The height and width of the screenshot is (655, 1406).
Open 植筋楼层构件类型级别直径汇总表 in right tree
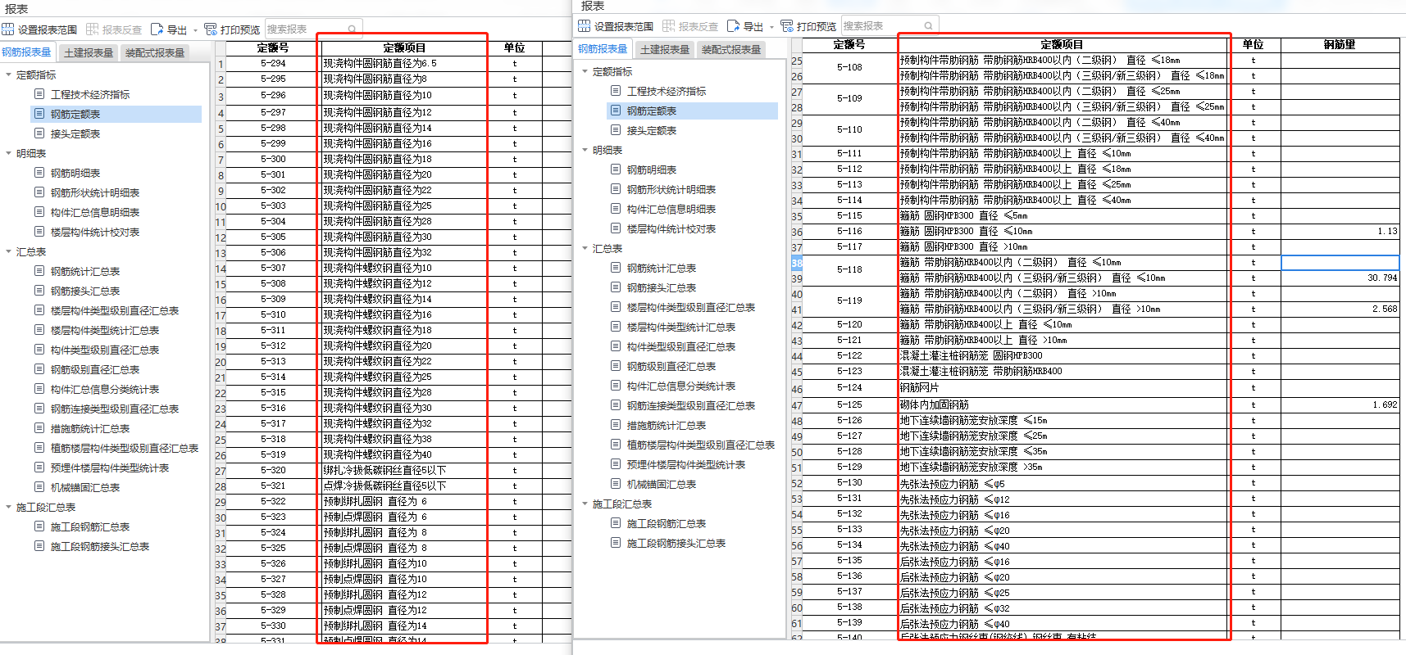click(x=701, y=445)
